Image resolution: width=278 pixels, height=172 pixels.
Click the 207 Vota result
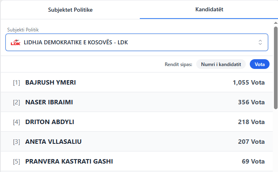coord(251,142)
